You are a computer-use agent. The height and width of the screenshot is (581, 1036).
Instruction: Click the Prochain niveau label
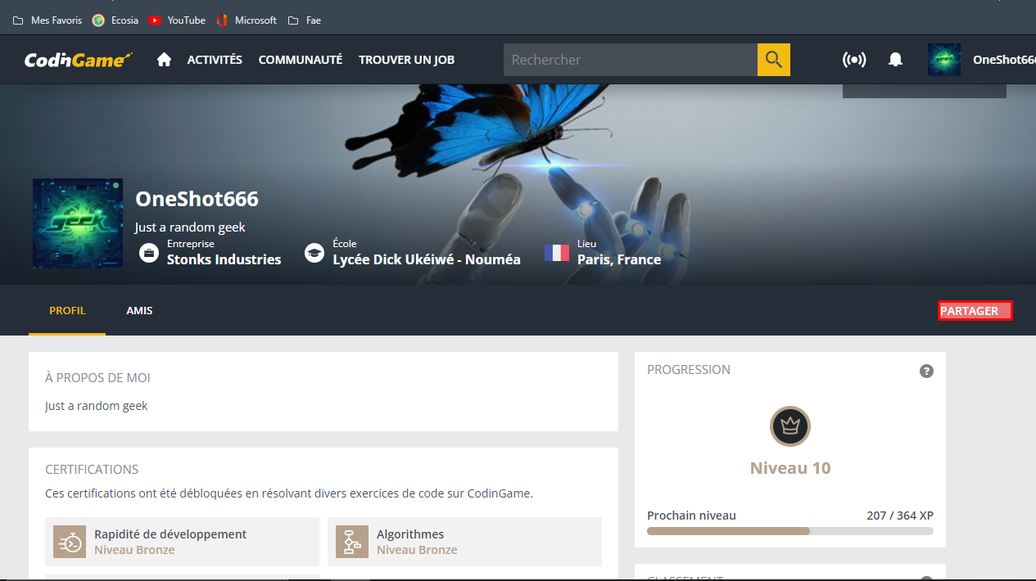pyautogui.click(x=691, y=516)
